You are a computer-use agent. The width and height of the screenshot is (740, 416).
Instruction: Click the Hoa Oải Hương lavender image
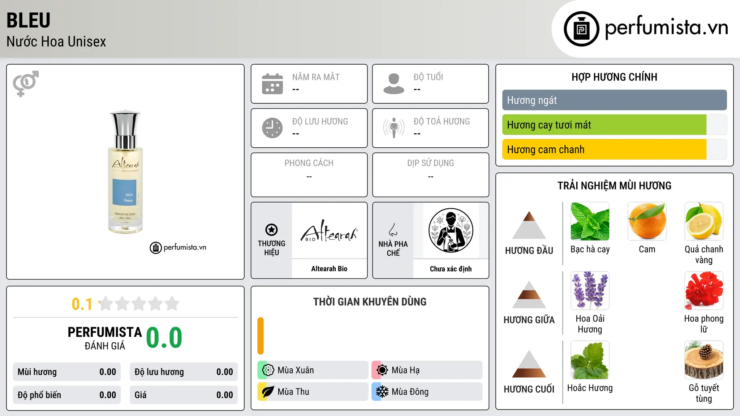pos(590,291)
